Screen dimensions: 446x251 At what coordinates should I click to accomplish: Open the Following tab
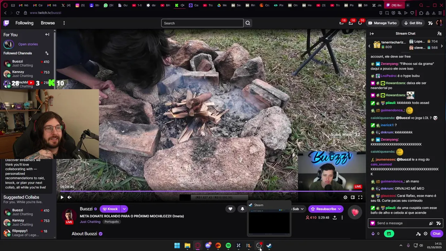click(24, 23)
